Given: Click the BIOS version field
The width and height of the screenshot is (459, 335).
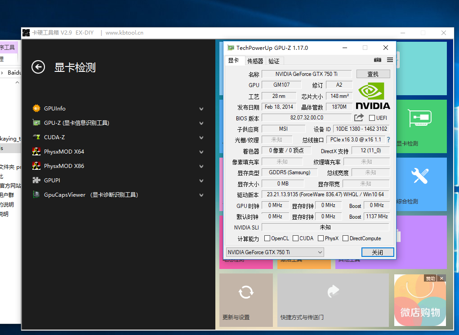Looking at the screenshot, I should point(307,118).
